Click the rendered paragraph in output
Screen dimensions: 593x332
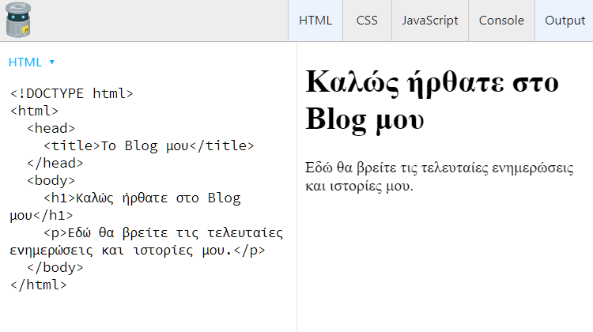[439, 176]
